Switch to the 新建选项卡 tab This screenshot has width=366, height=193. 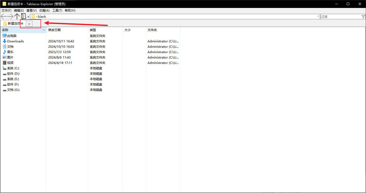click(12, 23)
